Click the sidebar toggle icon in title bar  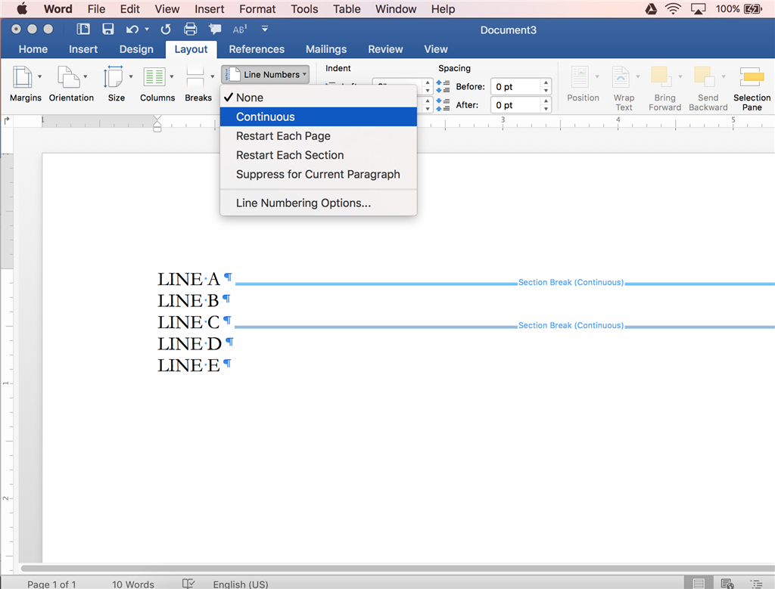click(x=83, y=29)
